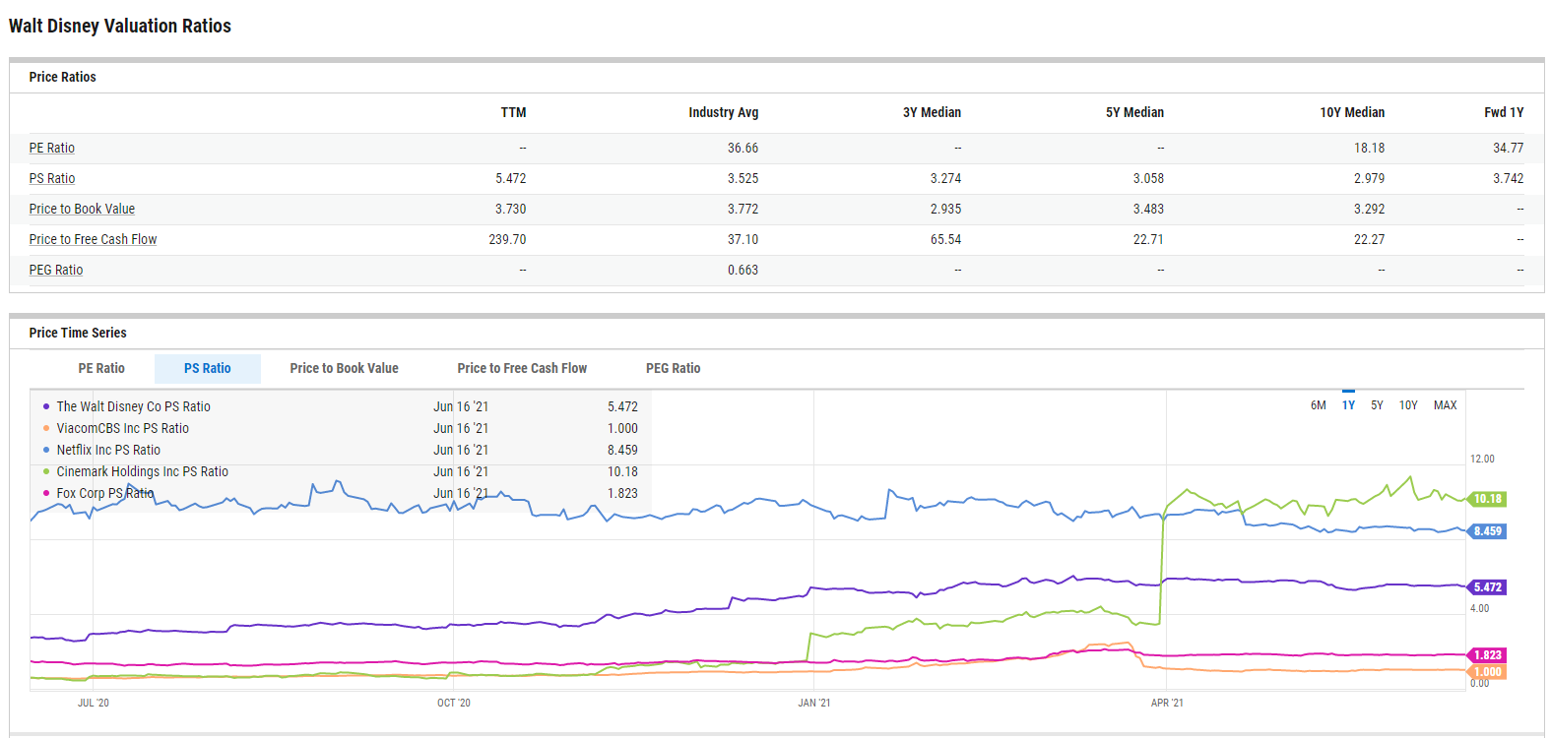Click Netflix Inc PS Ratio legend entry

(x=108, y=450)
